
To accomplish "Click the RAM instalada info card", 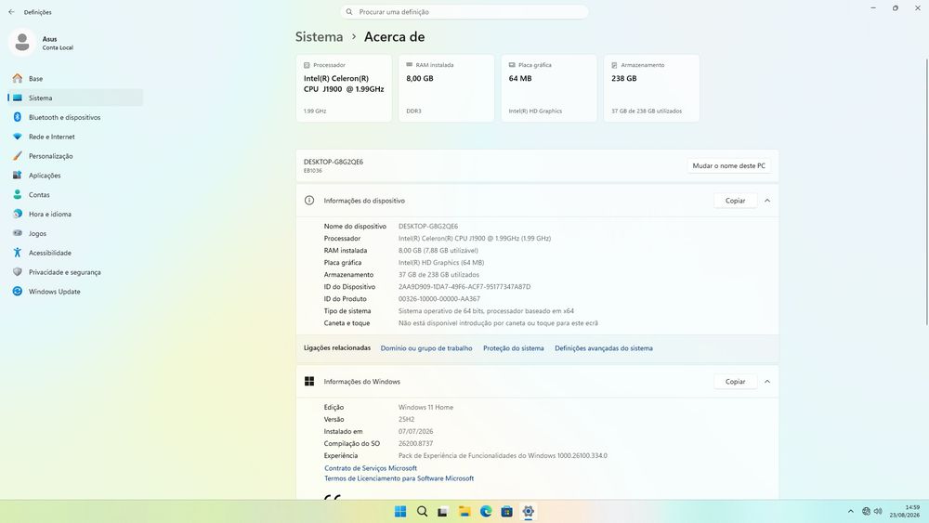I will tap(446, 88).
